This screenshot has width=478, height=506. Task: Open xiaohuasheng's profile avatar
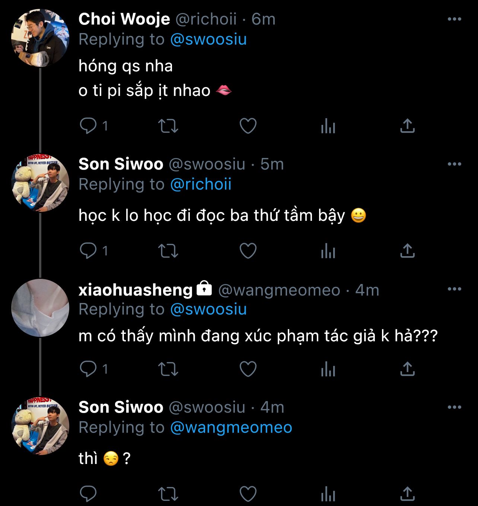tap(40, 308)
